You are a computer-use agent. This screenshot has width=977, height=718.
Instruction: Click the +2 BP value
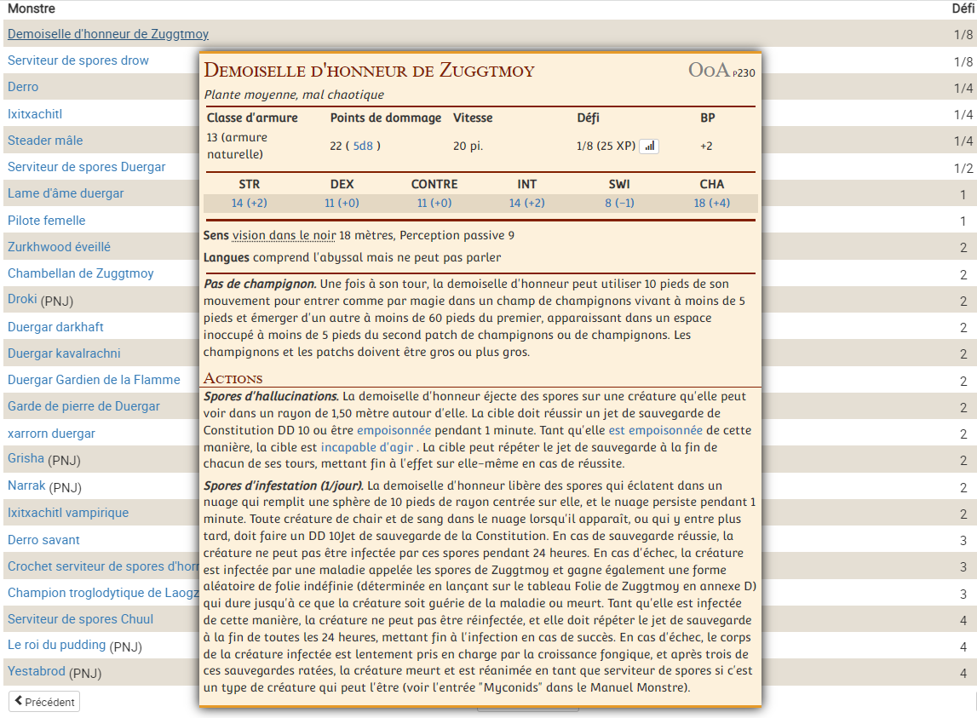[x=706, y=146]
